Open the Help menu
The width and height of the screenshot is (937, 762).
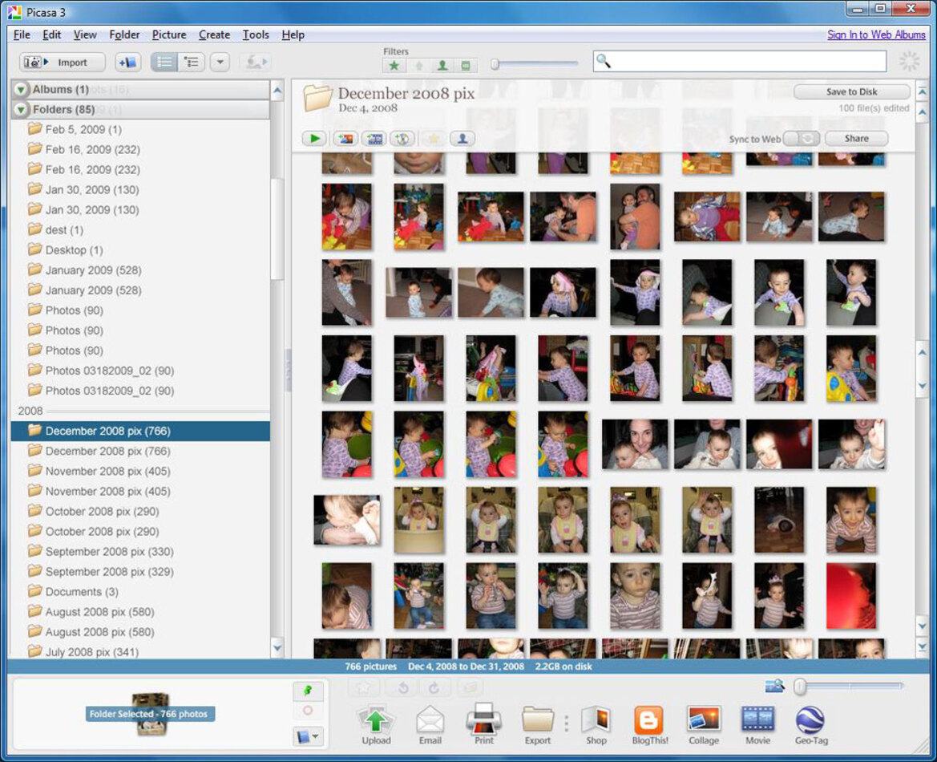point(293,34)
